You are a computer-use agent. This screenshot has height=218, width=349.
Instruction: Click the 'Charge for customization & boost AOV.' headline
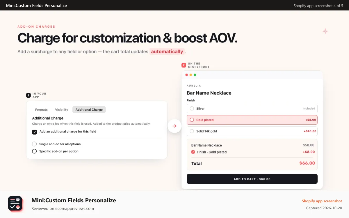point(127,38)
